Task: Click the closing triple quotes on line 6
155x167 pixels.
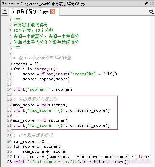Action: (17, 47)
